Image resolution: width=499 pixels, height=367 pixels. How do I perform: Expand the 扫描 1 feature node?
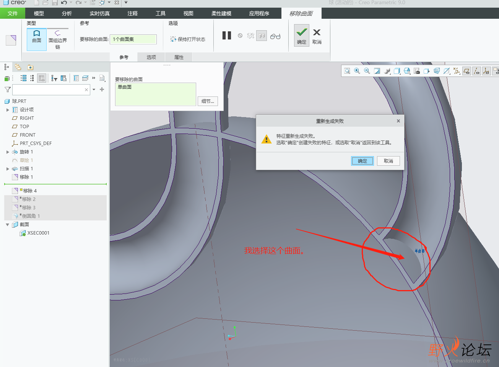click(x=8, y=169)
